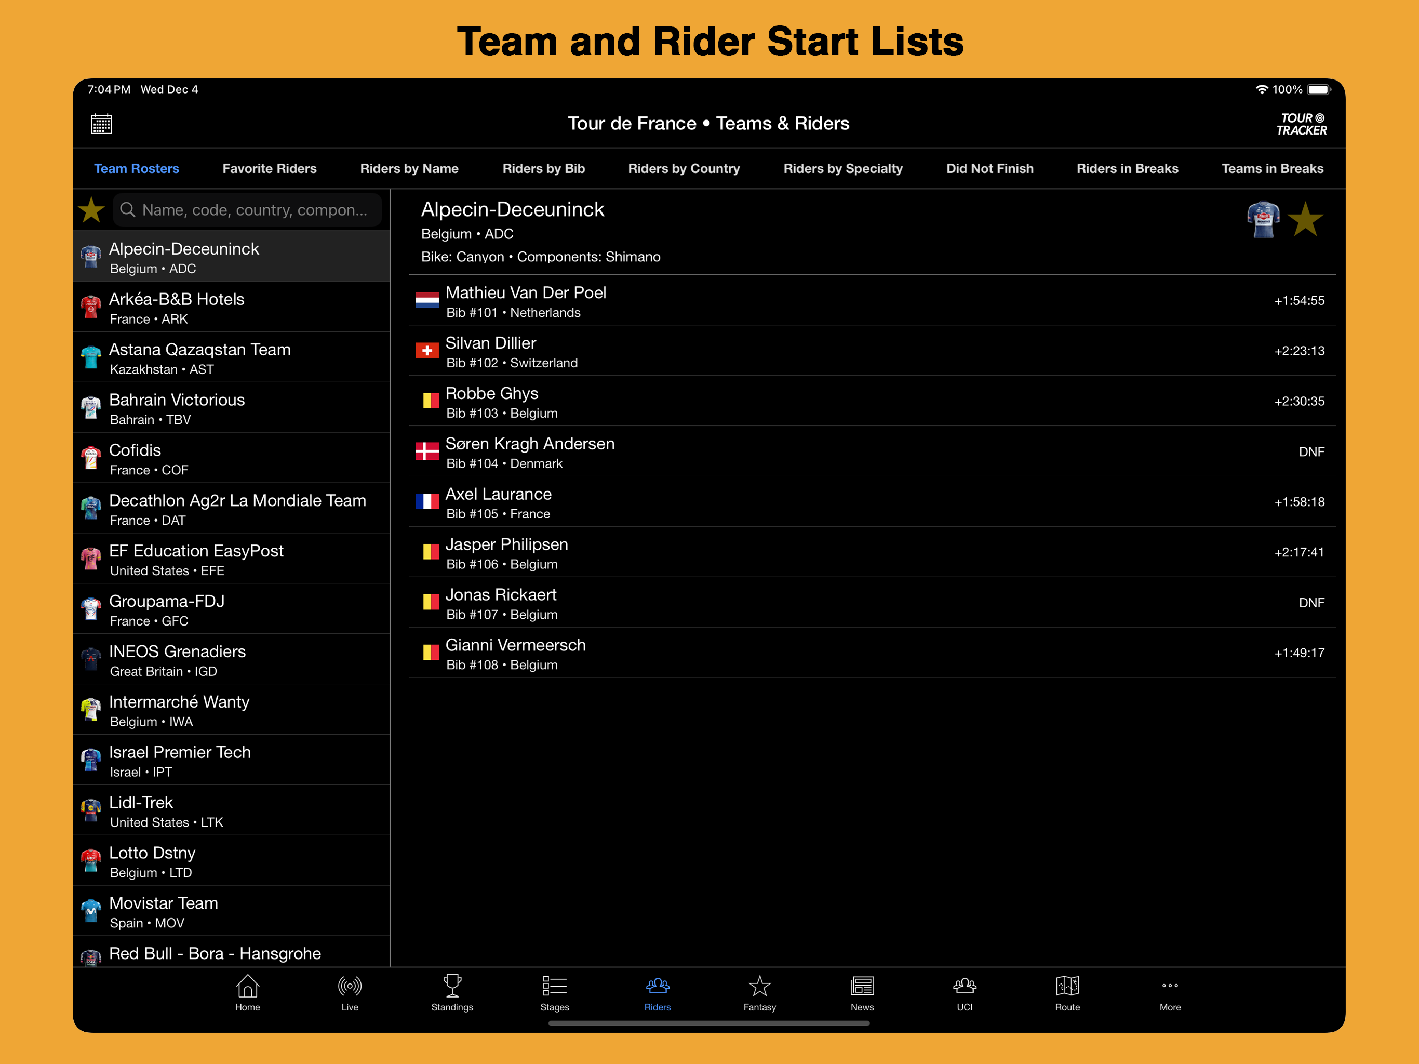
Task: Switch to the Did Not Finish tab
Action: coord(990,169)
